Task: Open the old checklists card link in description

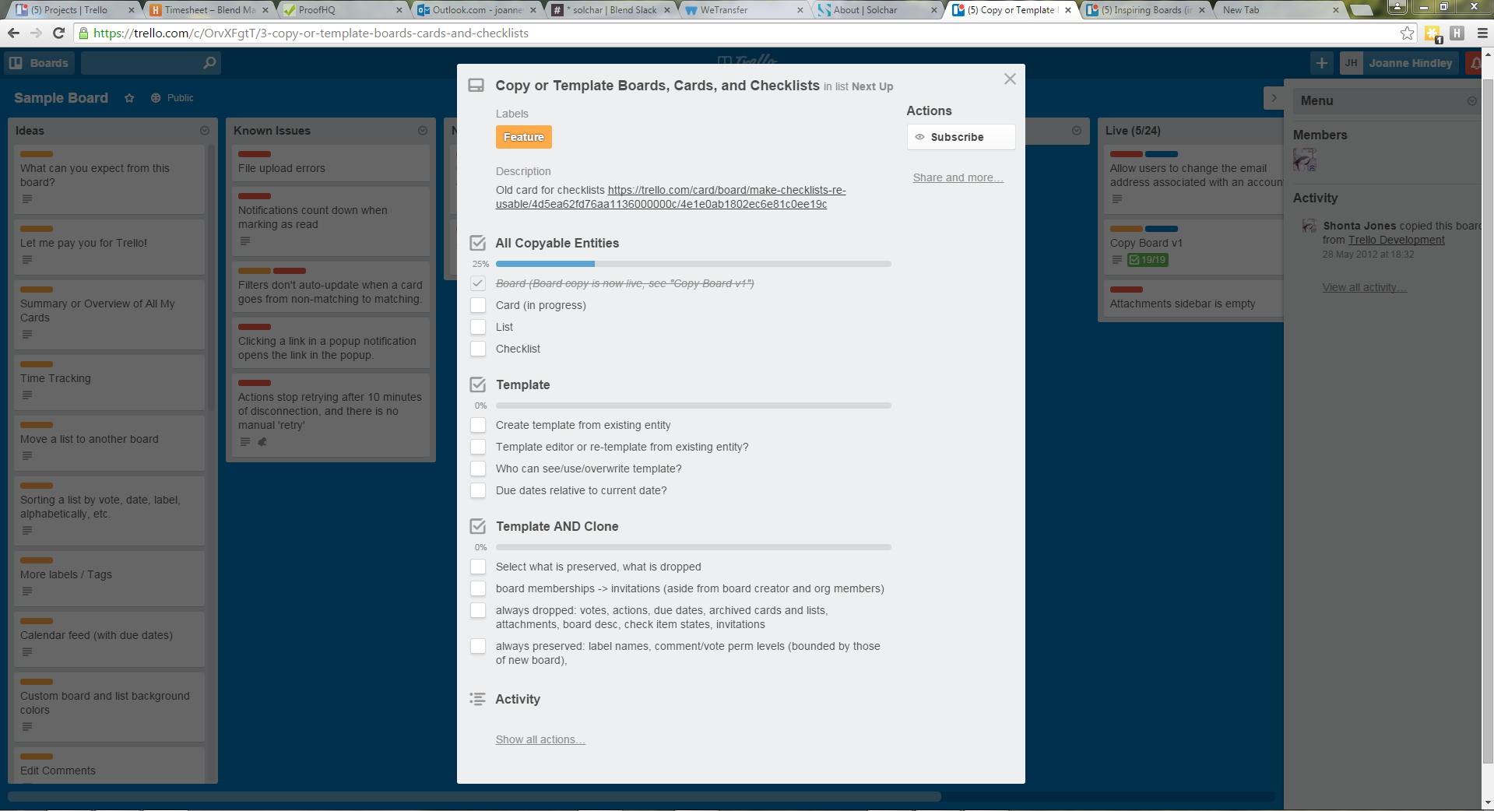Action: 671,197
